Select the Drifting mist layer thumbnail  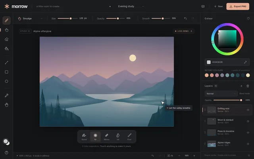point(212,110)
